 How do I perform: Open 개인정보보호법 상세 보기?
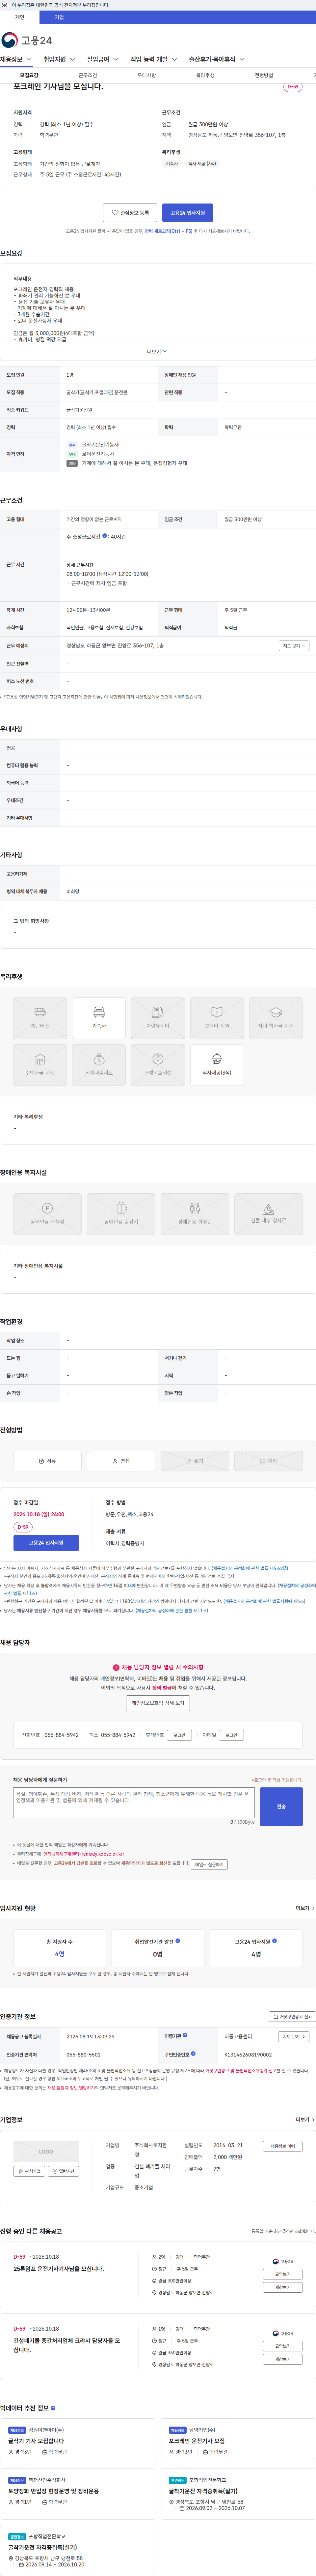click(157, 1703)
